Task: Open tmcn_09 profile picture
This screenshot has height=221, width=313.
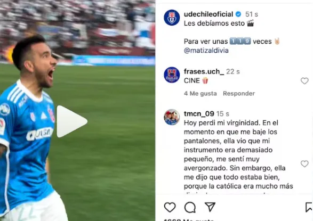Action: click(172, 117)
